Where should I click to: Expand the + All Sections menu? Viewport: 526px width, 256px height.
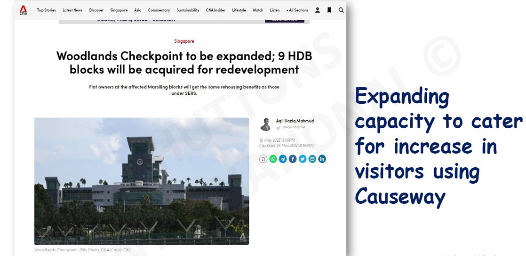(297, 10)
